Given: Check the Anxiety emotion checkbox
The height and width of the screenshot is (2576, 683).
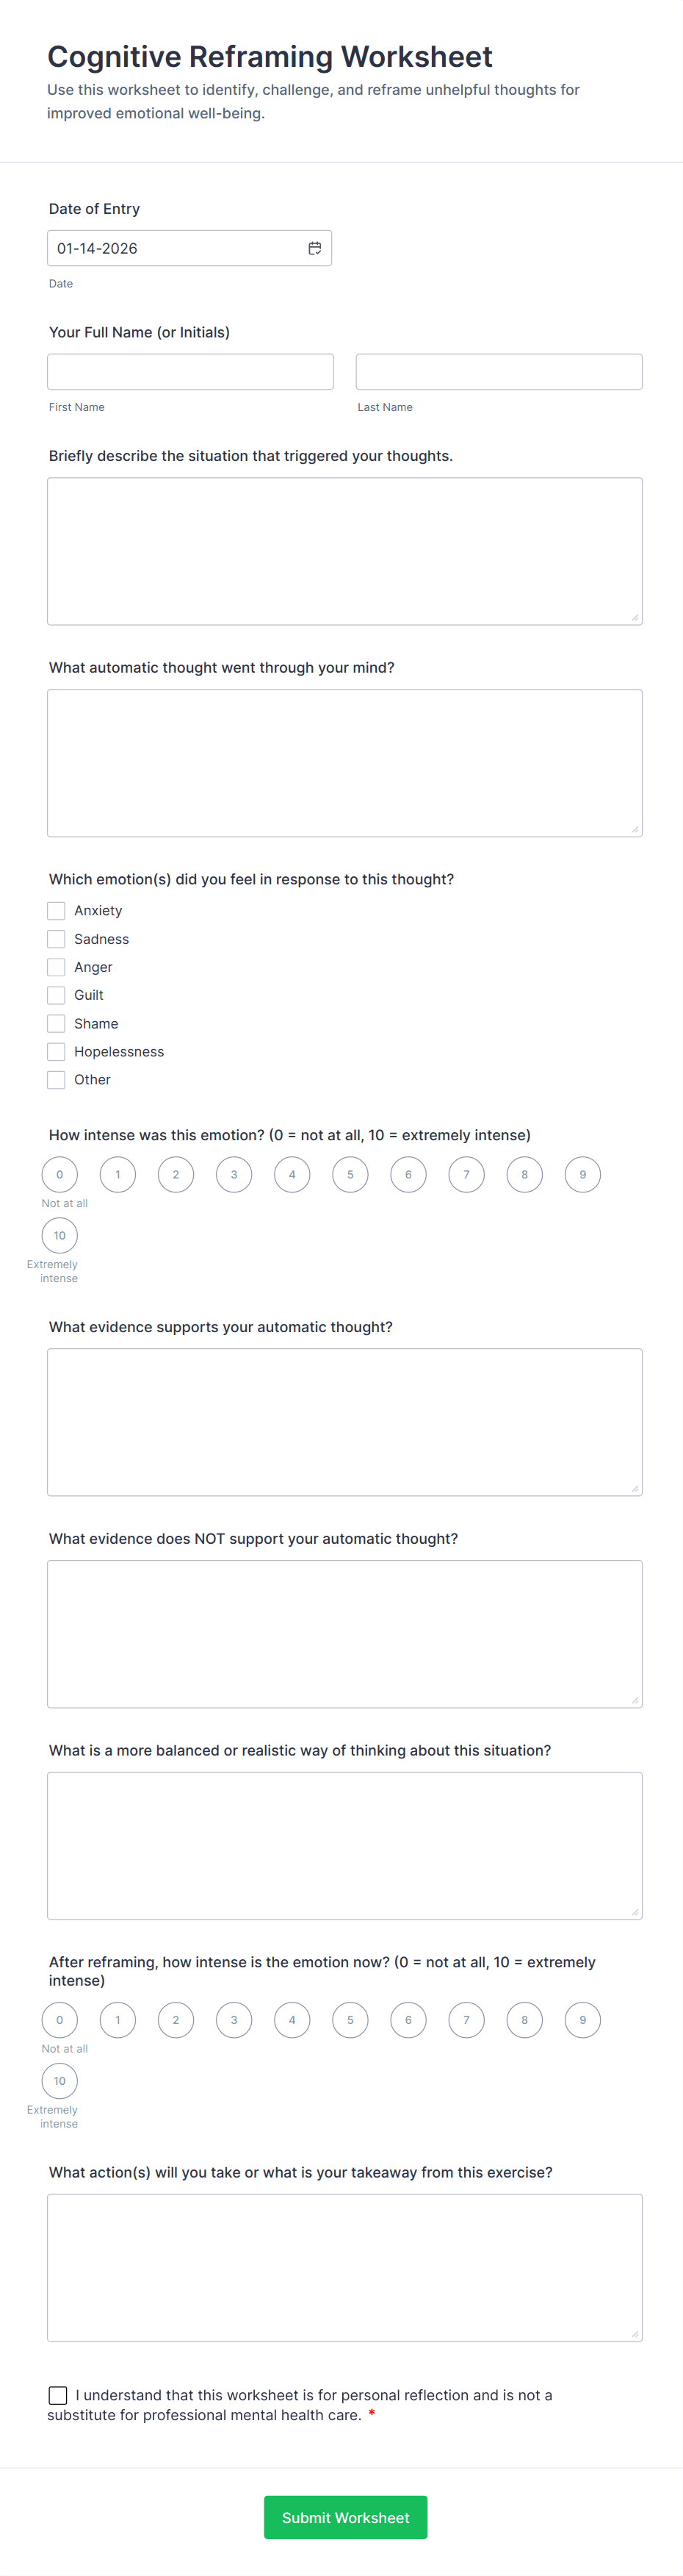Looking at the screenshot, I should coord(57,911).
